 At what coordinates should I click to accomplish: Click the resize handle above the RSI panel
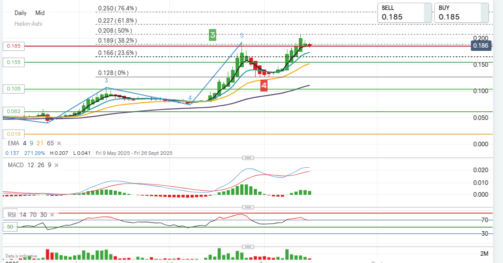point(247,207)
